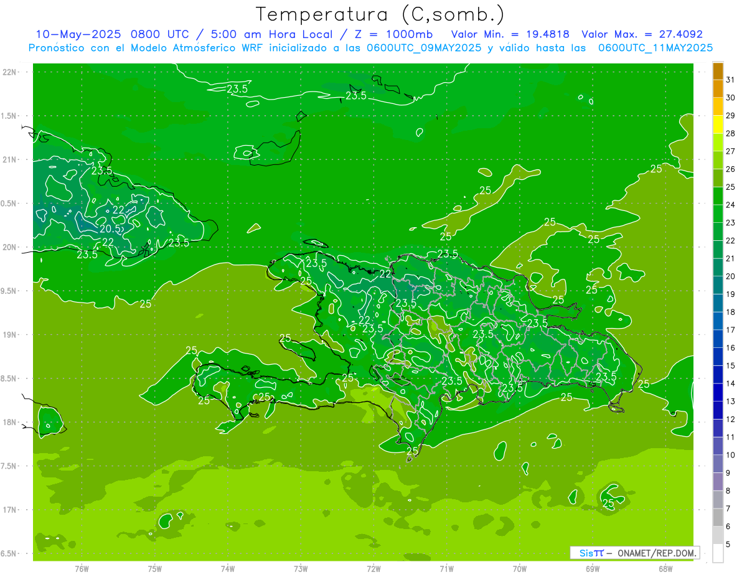This screenshot has width=747, height=577.
Task: Select 'Valor Max. = 27.4092' text
Action: click(642, 34)
